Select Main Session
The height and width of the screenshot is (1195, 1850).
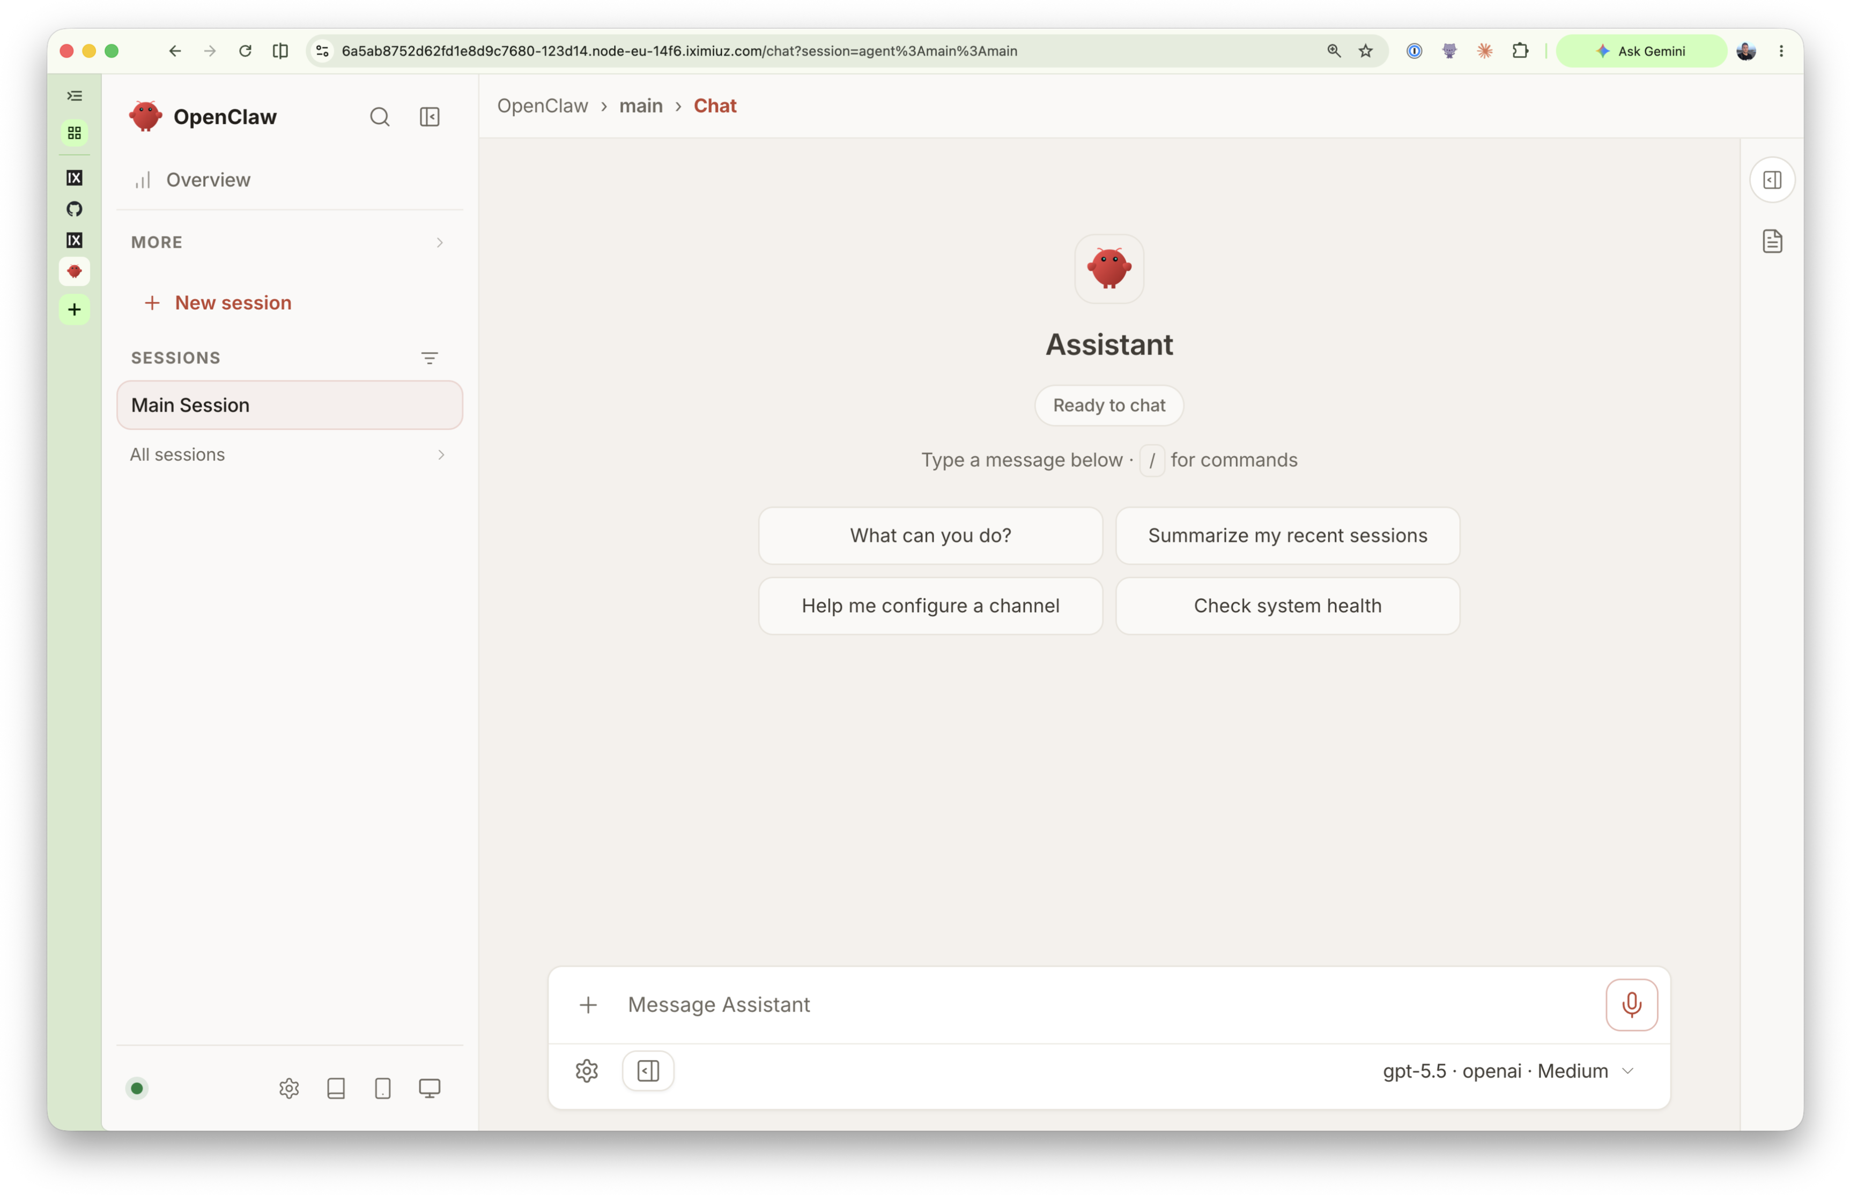coord(290,405)
